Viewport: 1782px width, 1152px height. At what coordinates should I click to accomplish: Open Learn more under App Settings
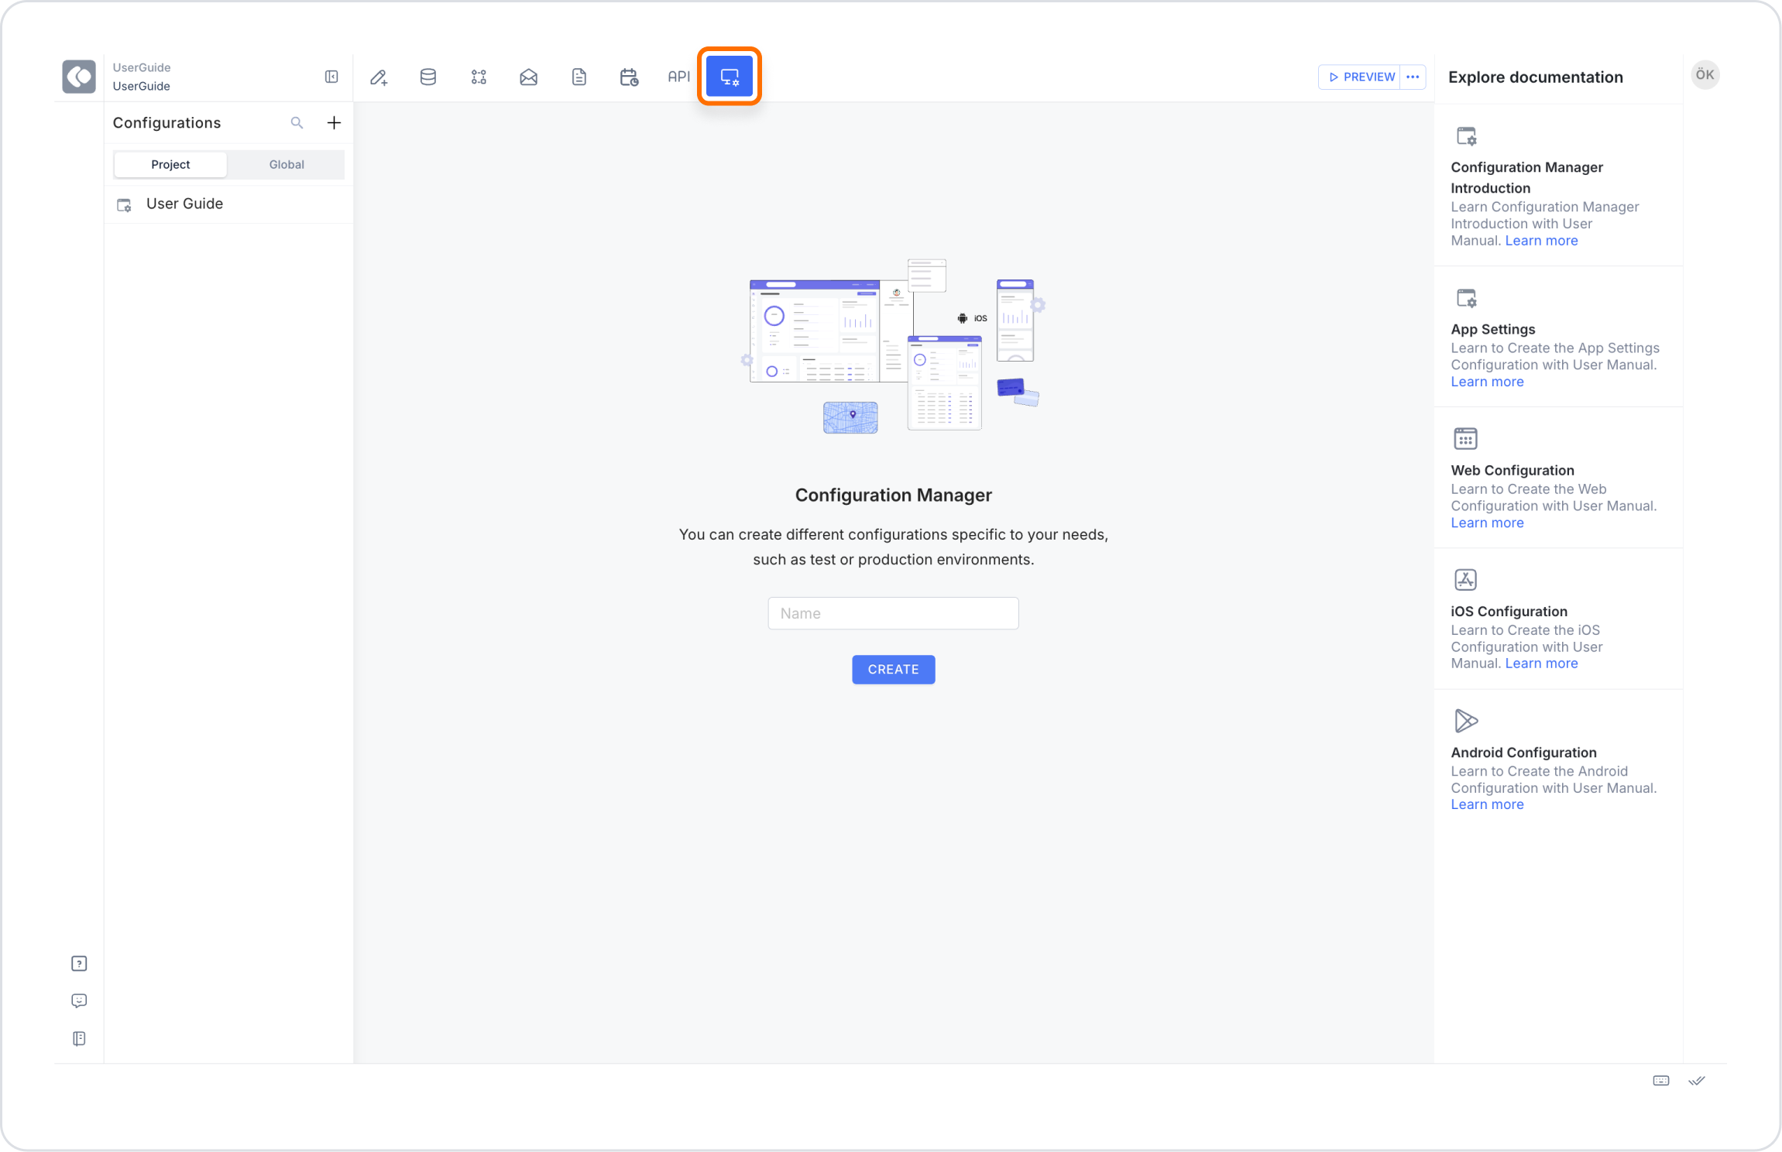[x=1487, y=382]
